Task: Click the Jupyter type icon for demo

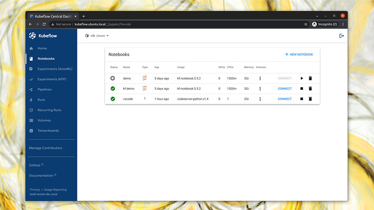Action: [x=145, y=78]
